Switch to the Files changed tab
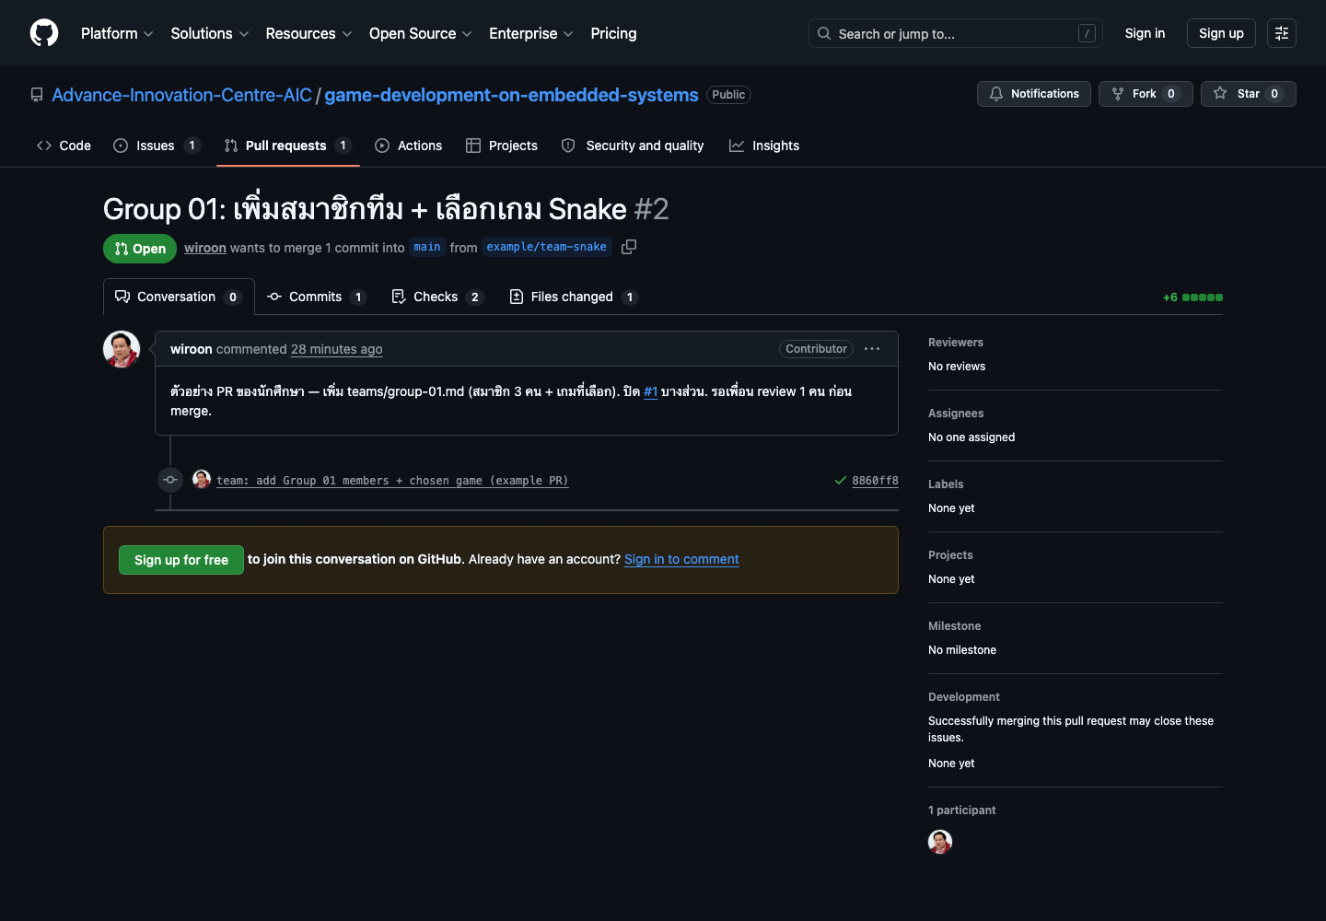 pyautogui.click(x=574, y=297)
